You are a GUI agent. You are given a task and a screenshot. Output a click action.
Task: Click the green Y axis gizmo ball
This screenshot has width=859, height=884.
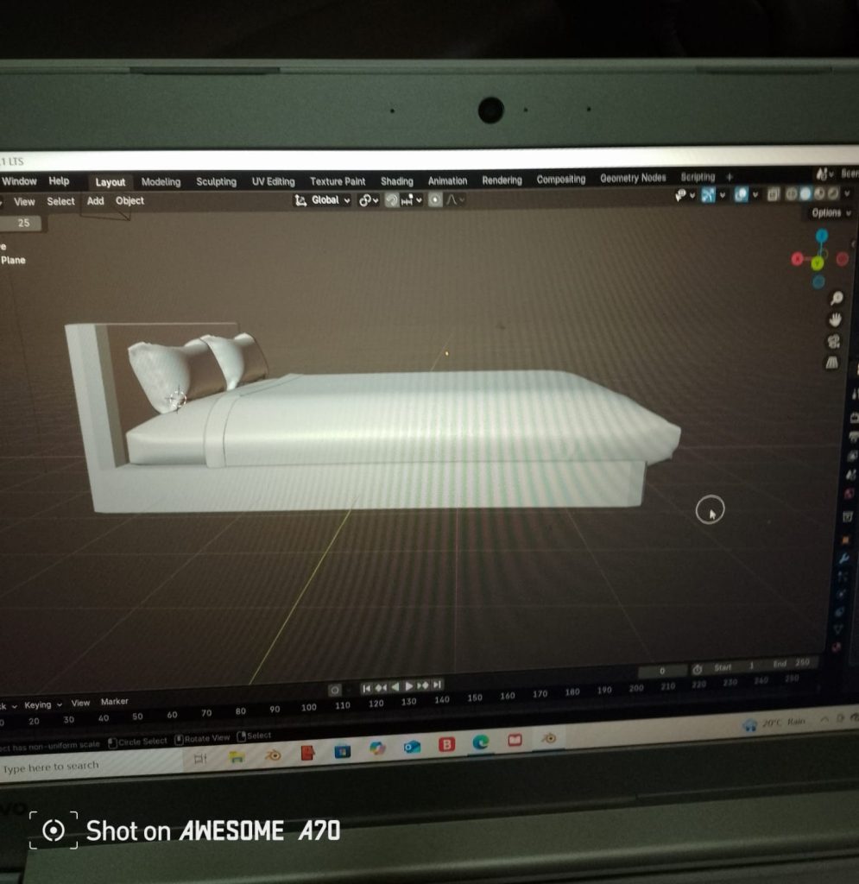[817, 262]
